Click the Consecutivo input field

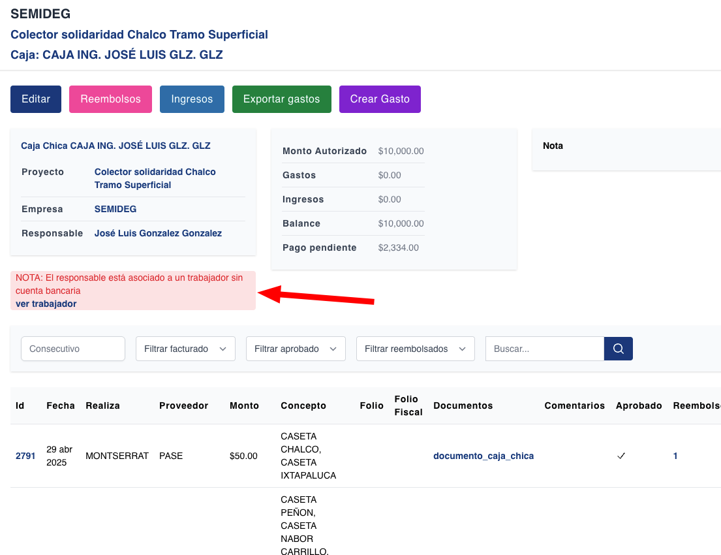point(73,349)
